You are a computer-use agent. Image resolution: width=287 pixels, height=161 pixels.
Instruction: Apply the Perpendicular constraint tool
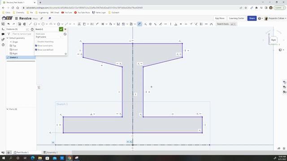point(176,24)
